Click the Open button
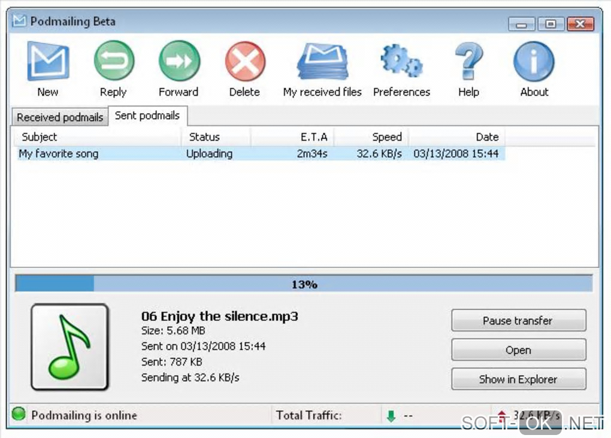This screenshot has height=438, width=611. coord(519,350)
